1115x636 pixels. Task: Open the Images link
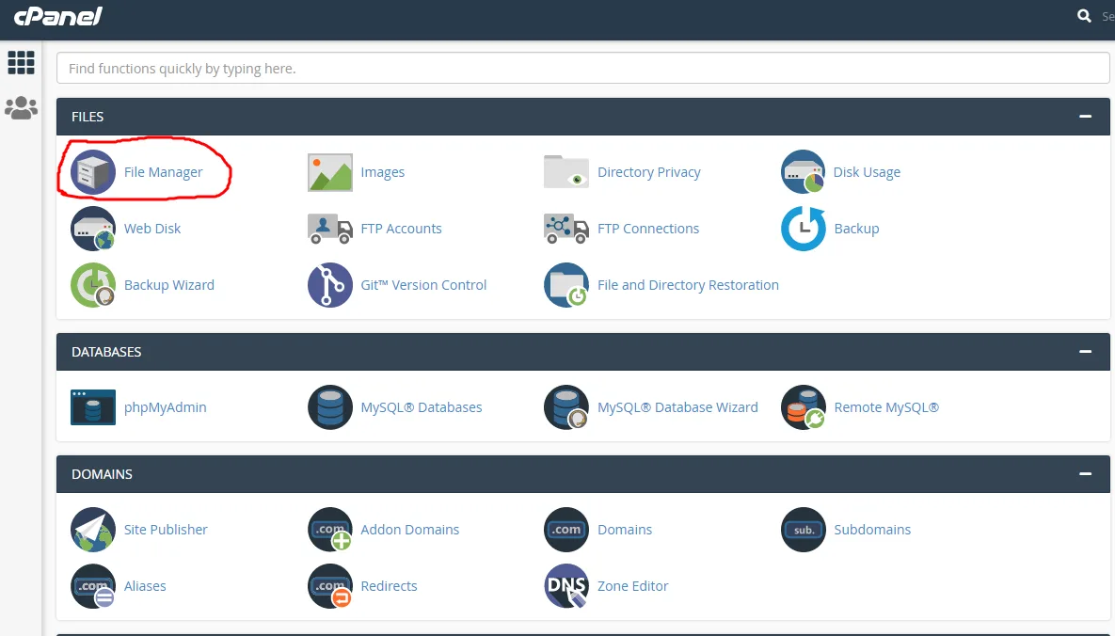(383, 172)
